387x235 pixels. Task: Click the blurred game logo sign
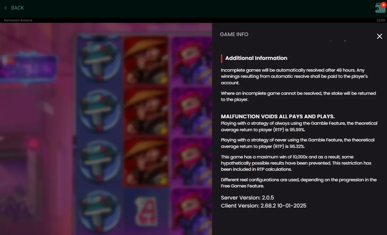point(28,69)
